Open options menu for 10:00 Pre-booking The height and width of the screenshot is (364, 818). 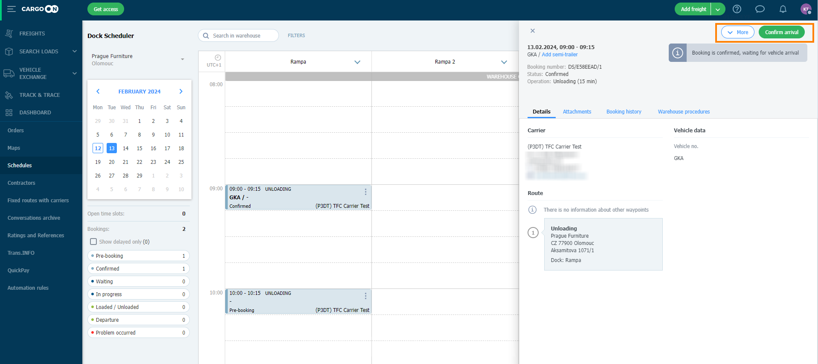(x=365, y=296)
